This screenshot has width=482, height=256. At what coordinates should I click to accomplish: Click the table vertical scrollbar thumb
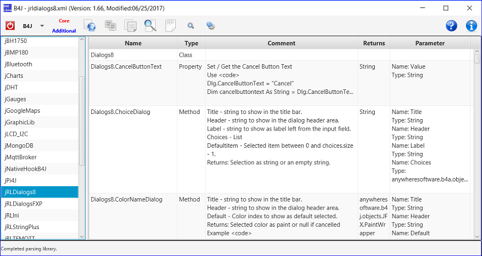[x=477, y=58]
